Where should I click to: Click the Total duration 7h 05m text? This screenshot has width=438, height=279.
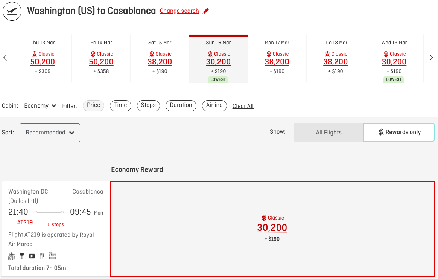pos(37,268)
